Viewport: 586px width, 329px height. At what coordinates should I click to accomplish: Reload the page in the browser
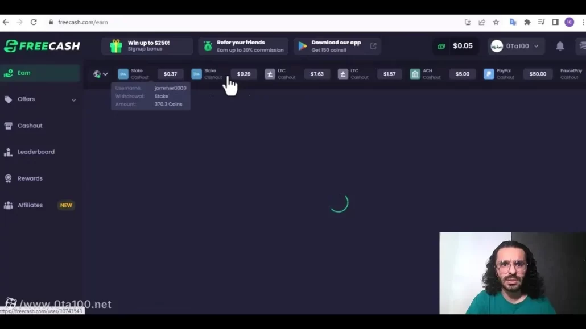click(34, 22)
